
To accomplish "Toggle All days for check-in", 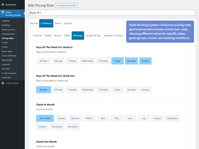I will pos(44,61).
